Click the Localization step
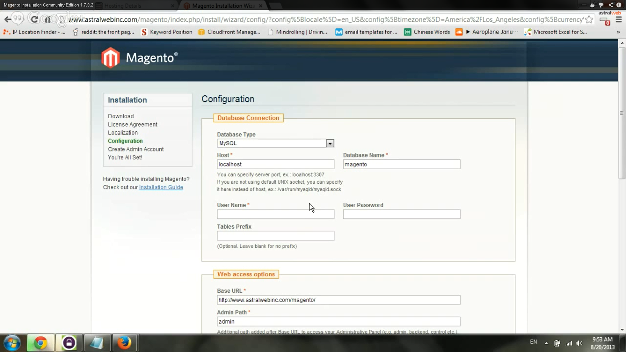 [x=123, y=133]
